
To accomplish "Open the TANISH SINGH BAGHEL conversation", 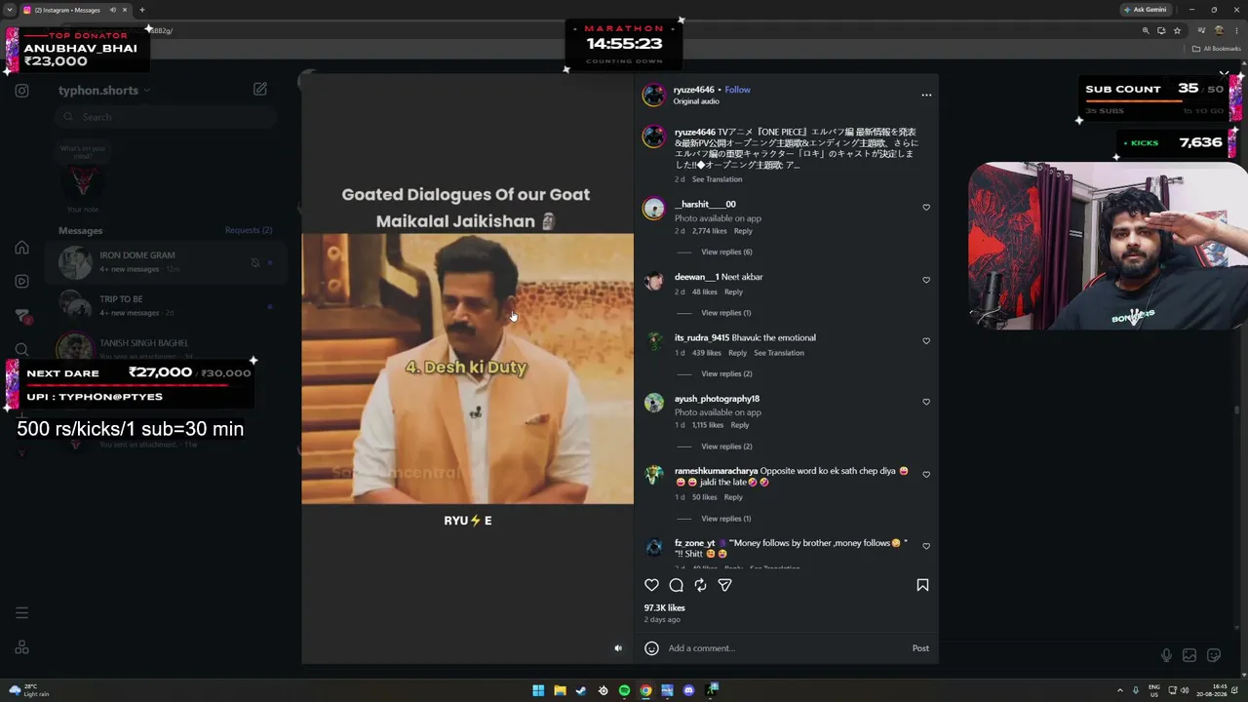I will [166, 348].
